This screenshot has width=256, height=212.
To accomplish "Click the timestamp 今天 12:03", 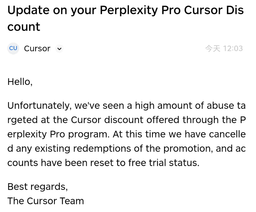I will coord(224,48).
